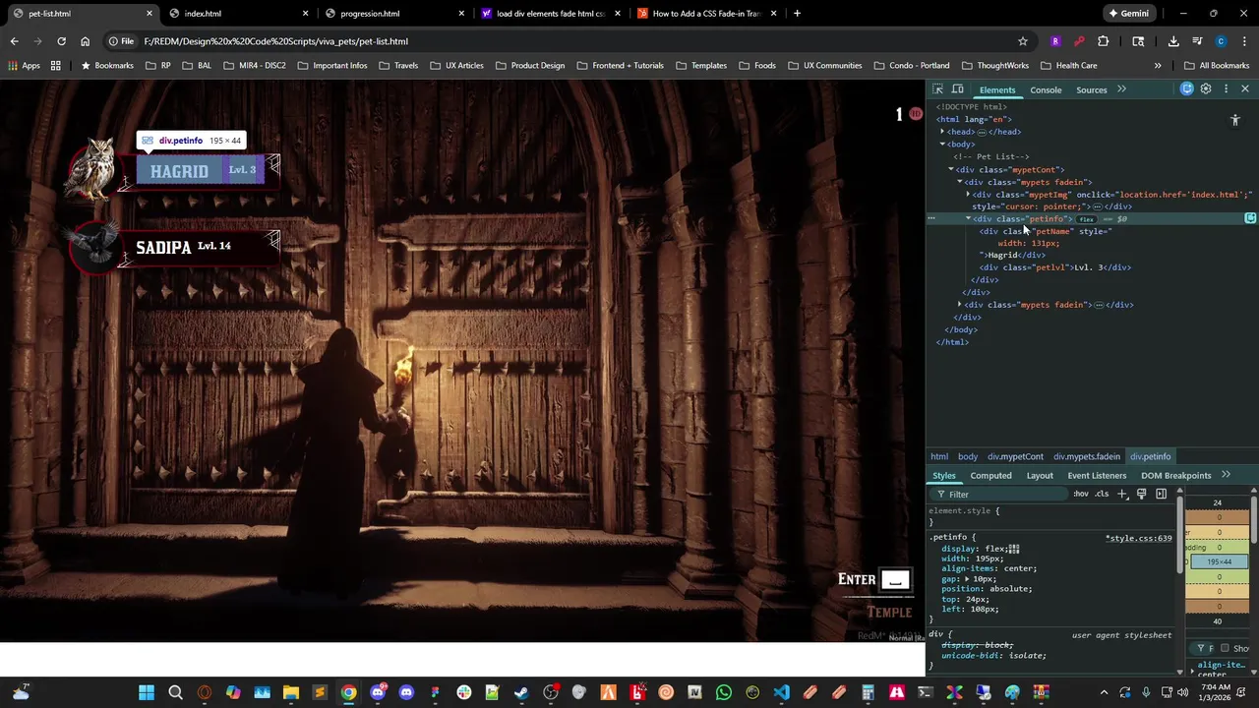Open the UX Articles bookmark folder
Viewport: 1259px width, 708px height.
(456, 66)
